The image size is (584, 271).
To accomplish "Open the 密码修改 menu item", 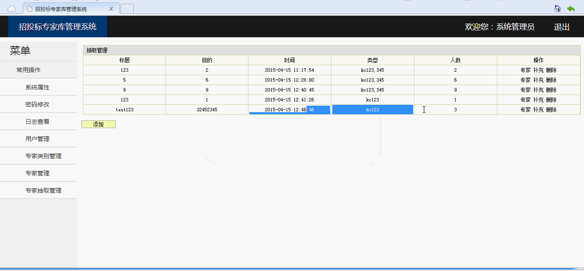I will pyautogui.click(x=38, y=104).
